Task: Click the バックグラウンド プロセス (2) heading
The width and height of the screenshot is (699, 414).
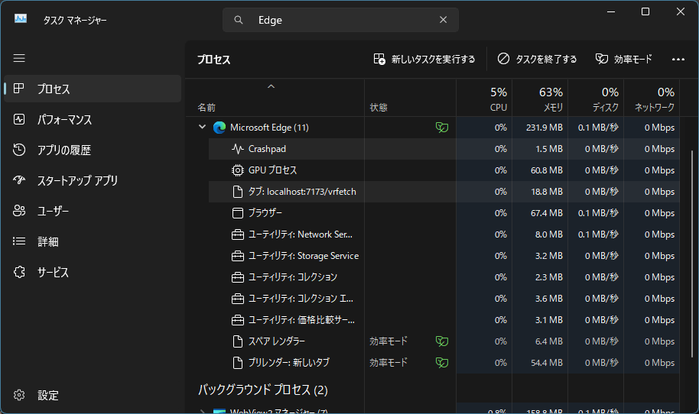Action: click(262, 390)
